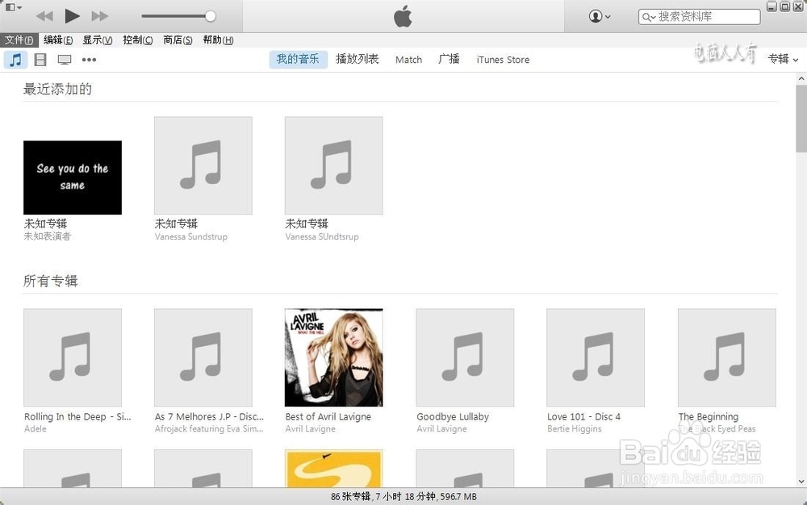The height and width of the screenshot is (505, 807).
Task: Click the Bertie Higgins artist name
Action: pos(575,428)
